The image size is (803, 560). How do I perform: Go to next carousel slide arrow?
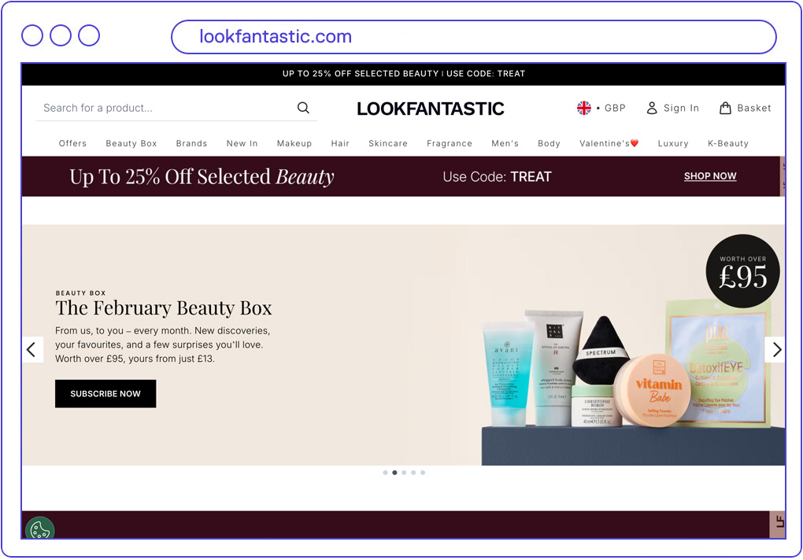pyautogui.click(x=775, y=350)
